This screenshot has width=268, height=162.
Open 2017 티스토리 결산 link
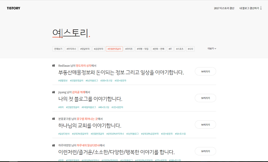(x=224, y=8)
